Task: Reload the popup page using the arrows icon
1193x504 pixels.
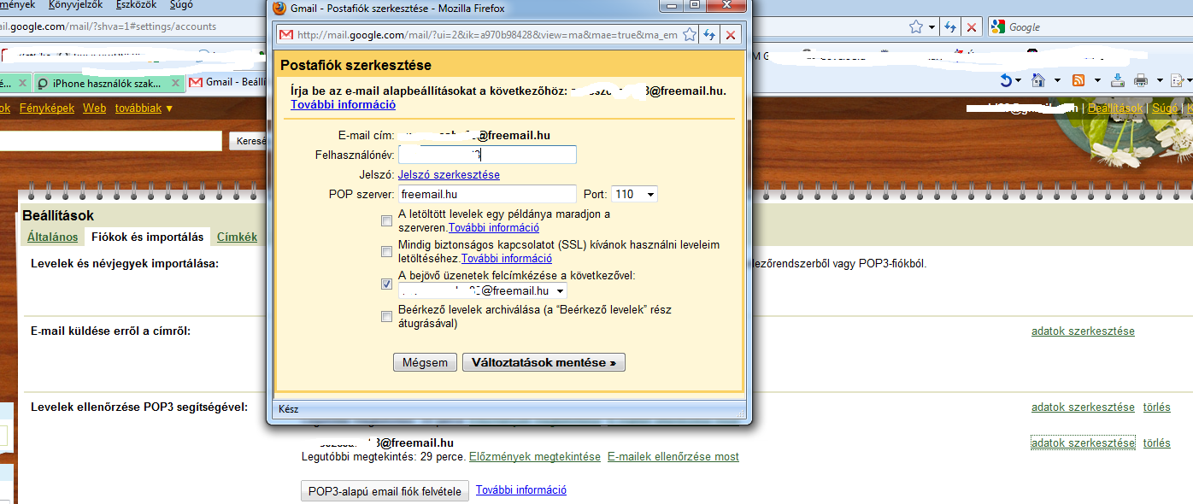Action: [x=709, y=35]
